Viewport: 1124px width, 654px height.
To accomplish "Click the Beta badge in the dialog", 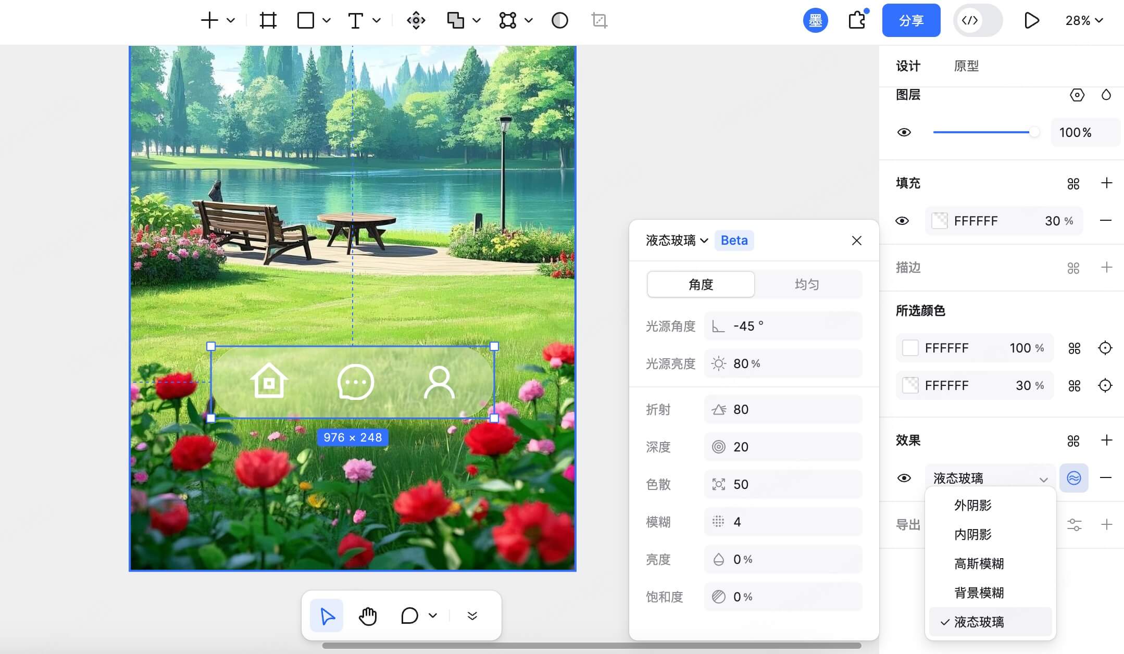I will 733,240.
